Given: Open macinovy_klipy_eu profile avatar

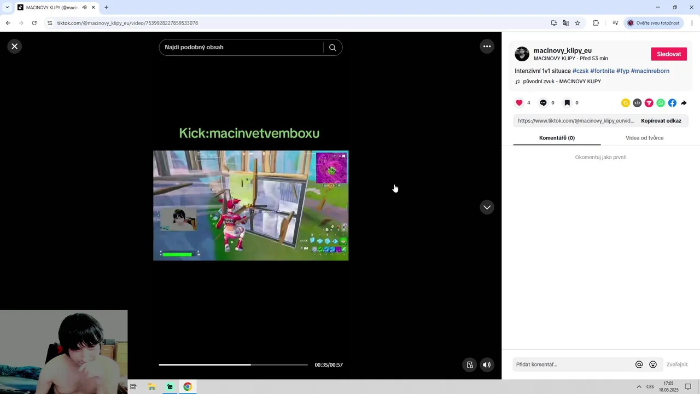Looking at the screenshot, I should [522, 54].
